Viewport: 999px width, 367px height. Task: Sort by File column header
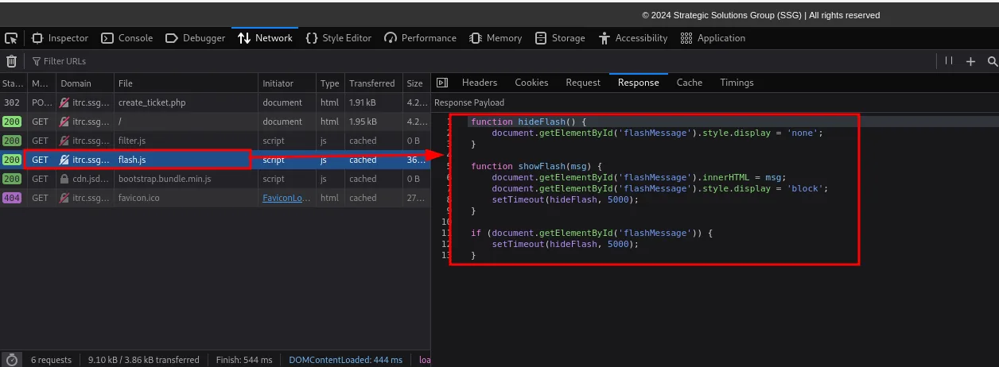point(186,83)
